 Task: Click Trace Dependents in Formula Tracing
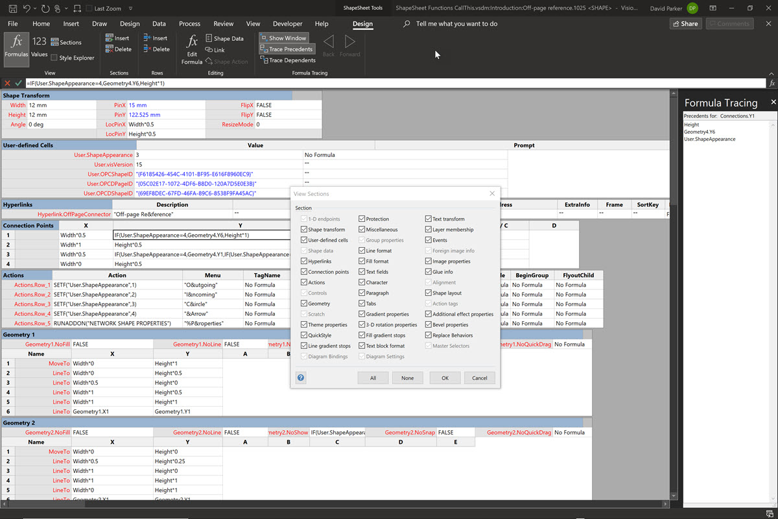point(287,60)
